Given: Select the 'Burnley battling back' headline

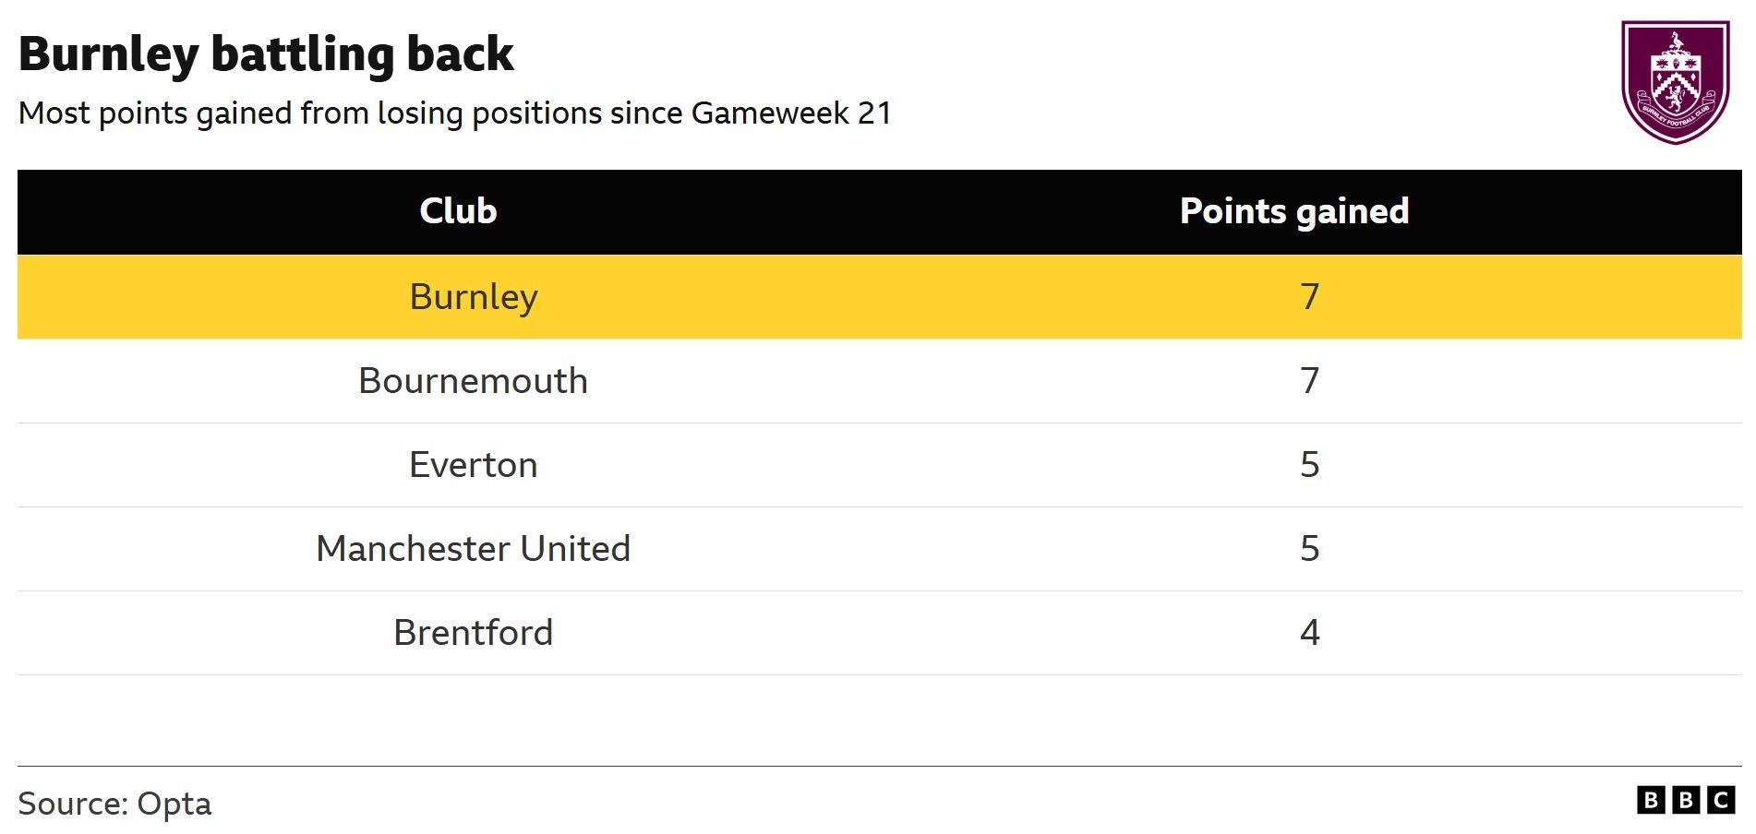Looking at the screenshot, I should pos(266,54).
